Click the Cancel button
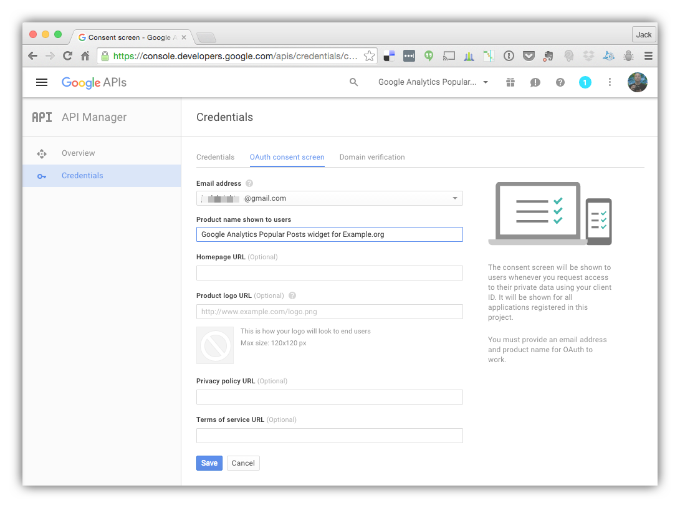 point(243,463)
